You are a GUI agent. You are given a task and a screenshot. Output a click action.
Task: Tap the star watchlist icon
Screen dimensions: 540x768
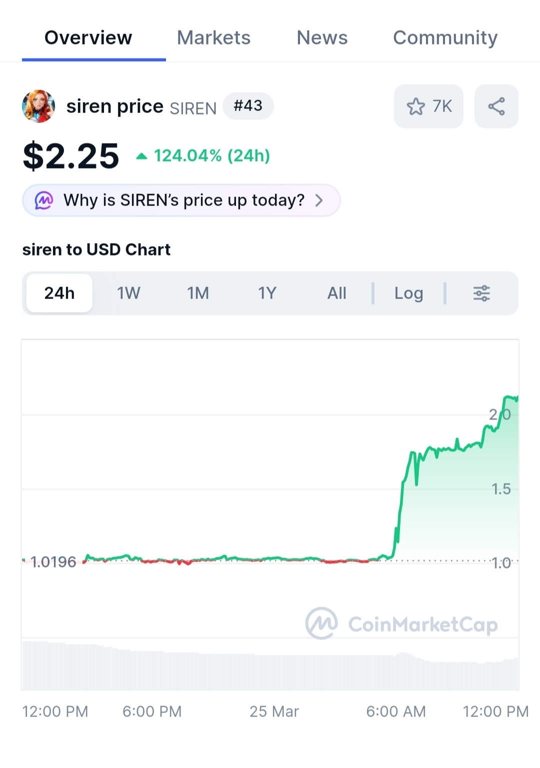(x=415, y=106)
